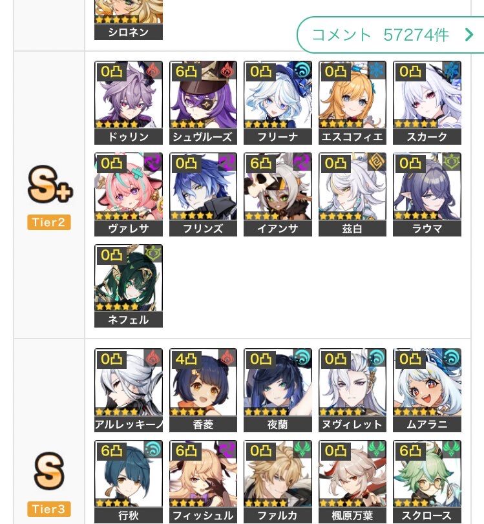Viewport: 484px width, 524px height.
Task: Click the Anemo element icon on ファルカ
Action: pyautogui.click(x=302, y=449)
